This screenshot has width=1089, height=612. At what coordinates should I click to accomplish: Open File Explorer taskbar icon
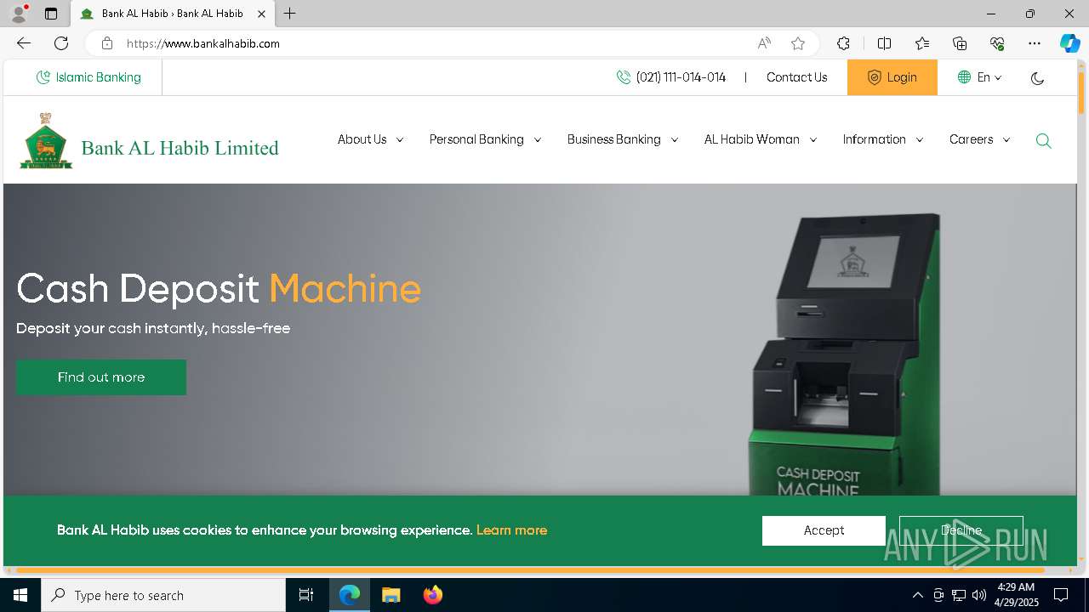(x=391, y=595)
